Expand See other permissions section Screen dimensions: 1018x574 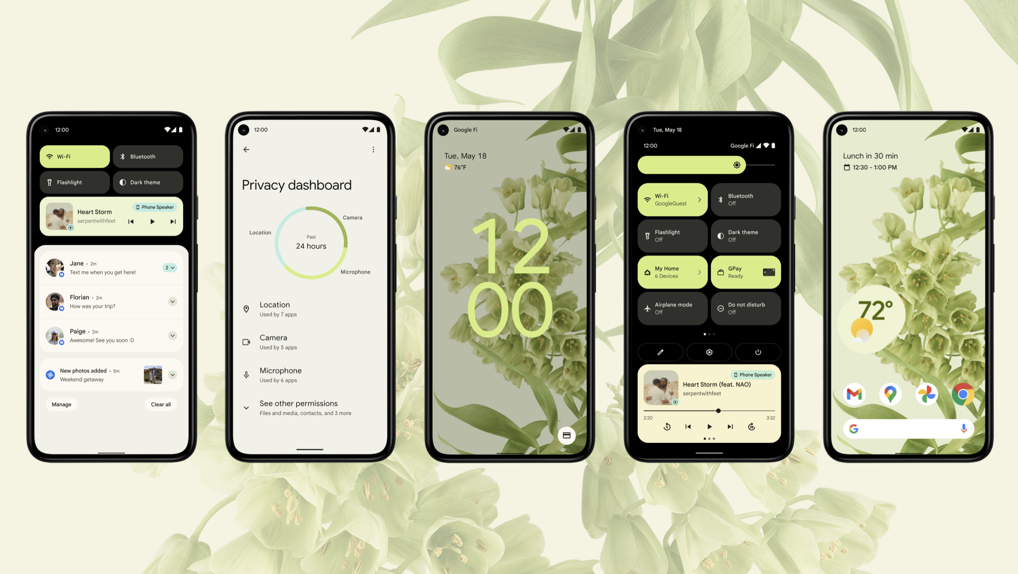pos(246,406)
